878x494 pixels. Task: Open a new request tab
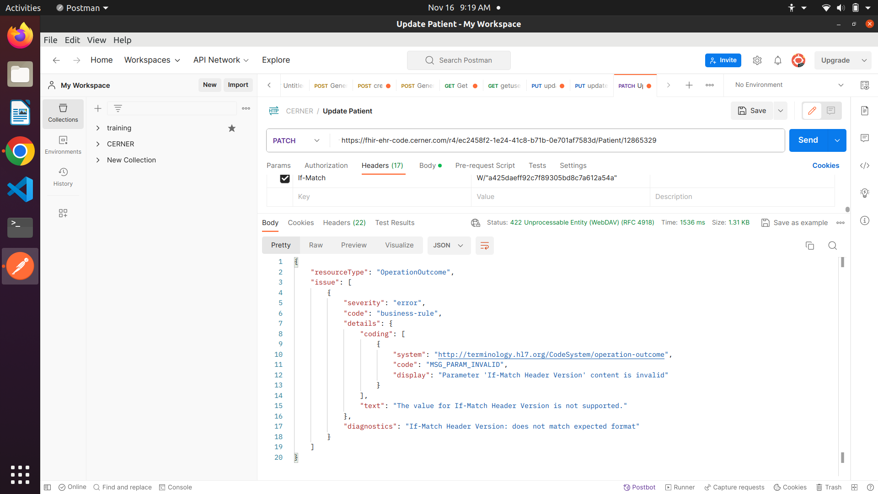[x=689, y=85]
